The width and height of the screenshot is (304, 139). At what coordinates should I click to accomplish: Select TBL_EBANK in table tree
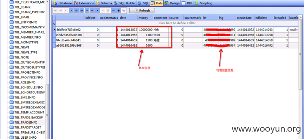[x=22, y=7]
